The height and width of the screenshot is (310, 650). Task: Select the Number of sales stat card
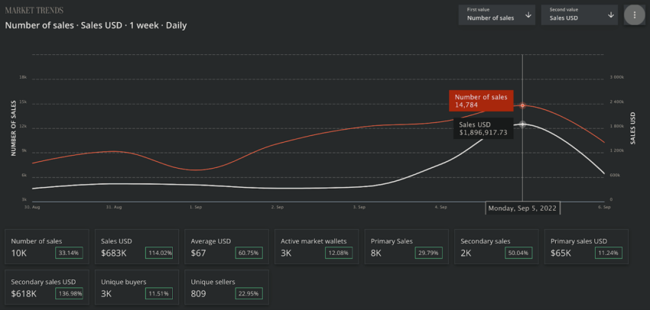tap(47, 247)
